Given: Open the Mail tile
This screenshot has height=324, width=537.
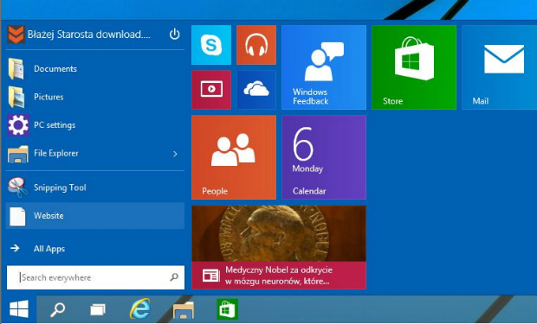Looking at the screenshot, I should (500, 67).
